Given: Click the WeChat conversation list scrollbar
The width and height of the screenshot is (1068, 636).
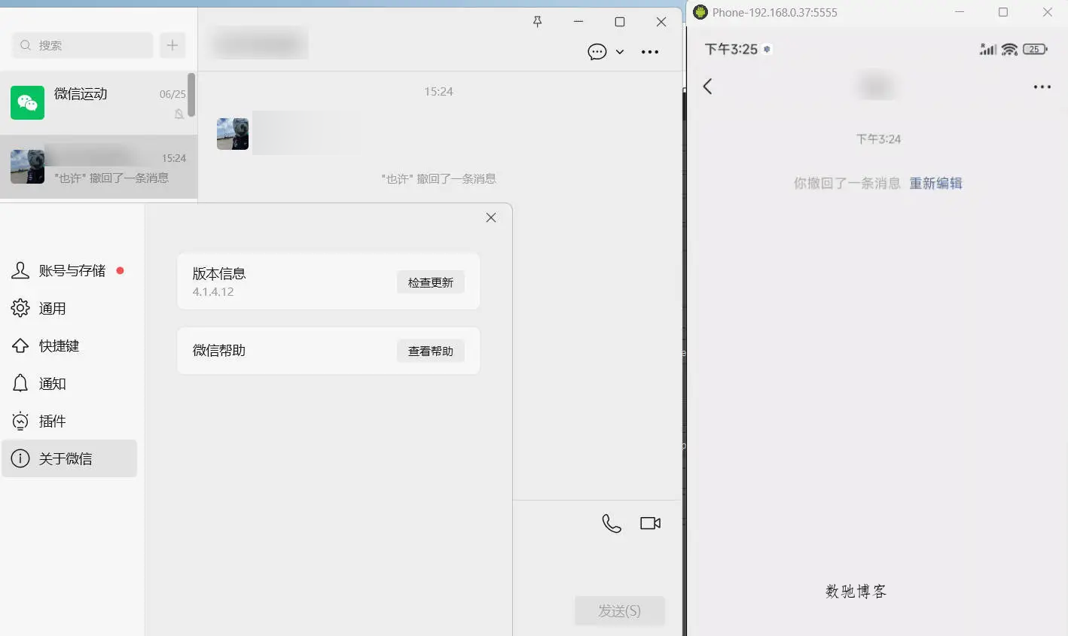Looking at the screenshot, I should pos(191,95).
